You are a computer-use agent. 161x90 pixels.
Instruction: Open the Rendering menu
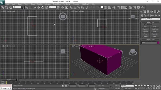click(67, 4)
